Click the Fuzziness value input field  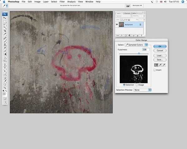coord(146,49)
